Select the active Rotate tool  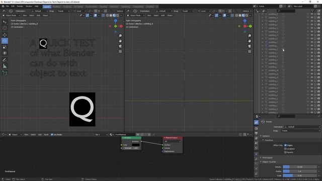coord(5,41)
